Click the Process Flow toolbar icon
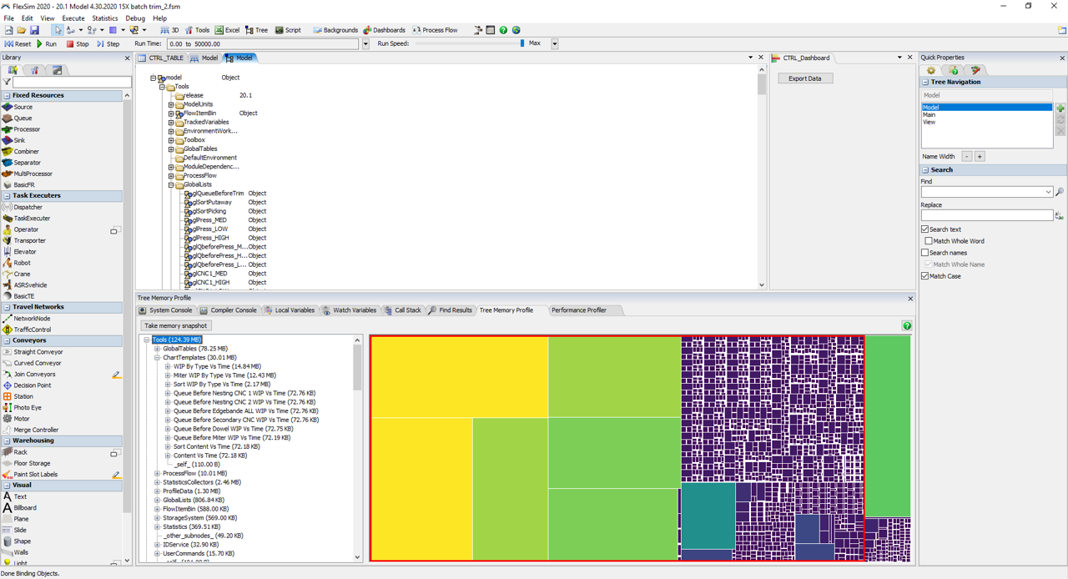The width and height of the screenshot is (1068, 579). pyautogui.click(x=434, y=30)
